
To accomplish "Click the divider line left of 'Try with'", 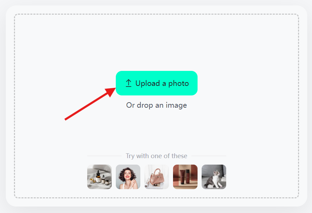I will (x=104, y=156).
